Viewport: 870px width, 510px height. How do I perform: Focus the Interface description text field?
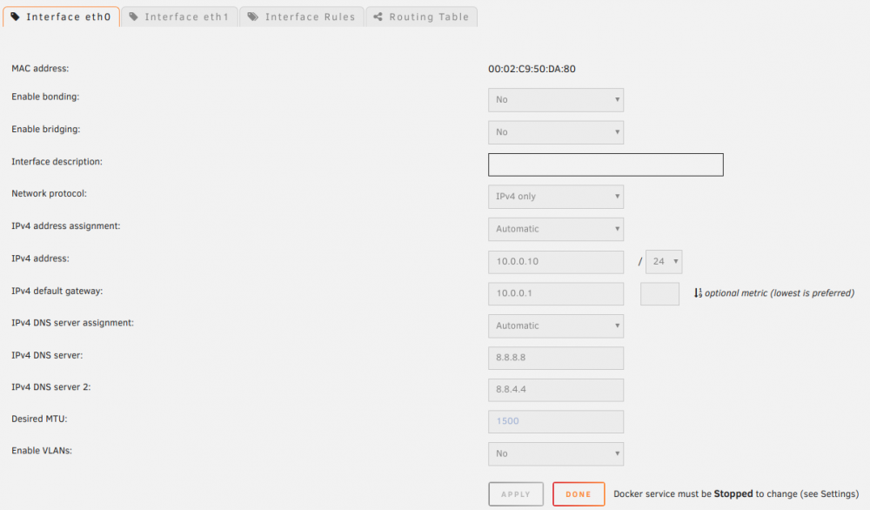[x=606, y=164]
